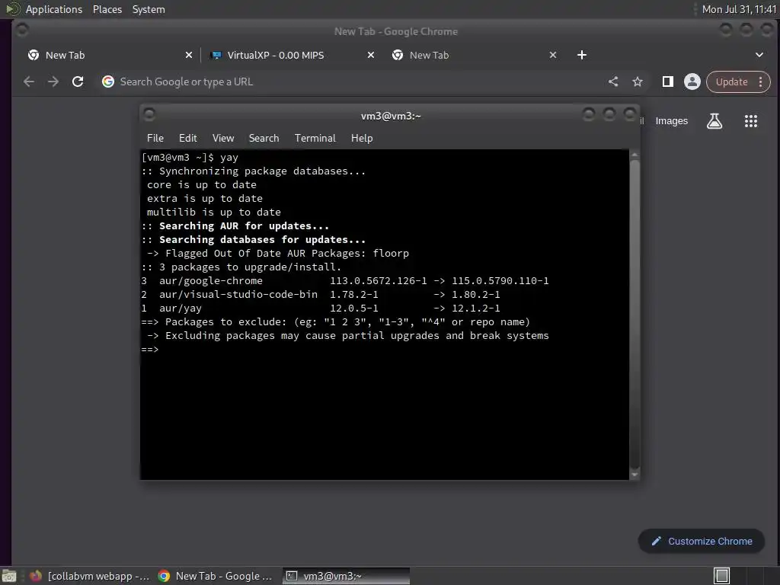Click 'Searching AUR for updates...' line
Viewport: 780px width, 585px height.
click(x=235, y=225)
